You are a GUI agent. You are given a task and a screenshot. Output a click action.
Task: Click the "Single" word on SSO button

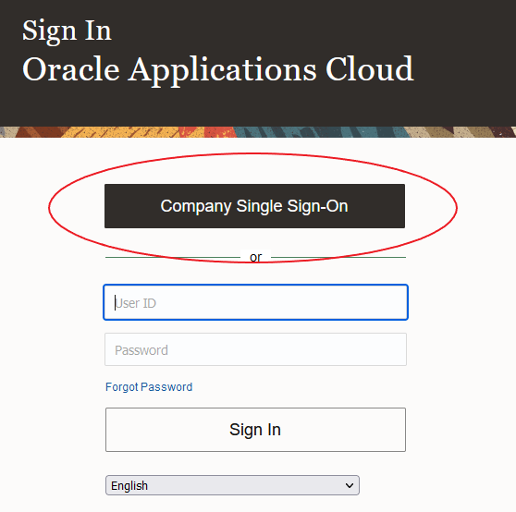point(259,206)
